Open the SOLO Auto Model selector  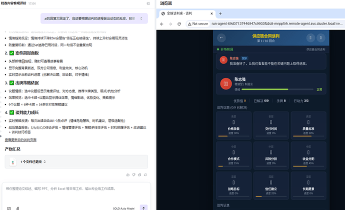click(x=123, y=208)
